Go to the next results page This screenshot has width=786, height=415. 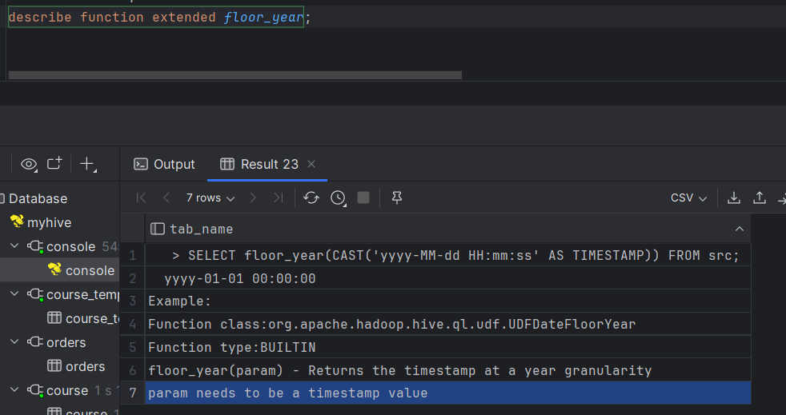click(253, 198)
